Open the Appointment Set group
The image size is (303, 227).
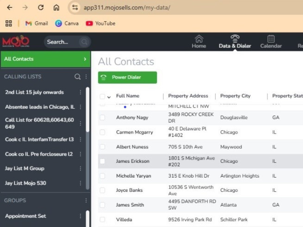(x=25, y=216)
